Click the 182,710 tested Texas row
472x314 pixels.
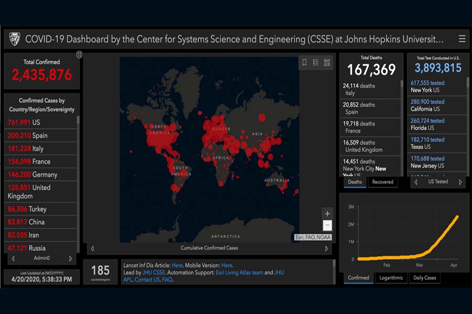click(x=437, y=143)
